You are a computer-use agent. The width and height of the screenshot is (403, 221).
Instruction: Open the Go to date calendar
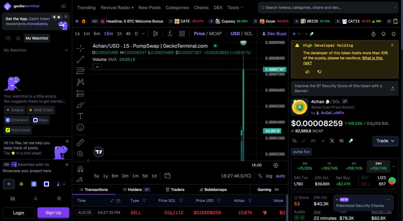click(x=167, y=176)
